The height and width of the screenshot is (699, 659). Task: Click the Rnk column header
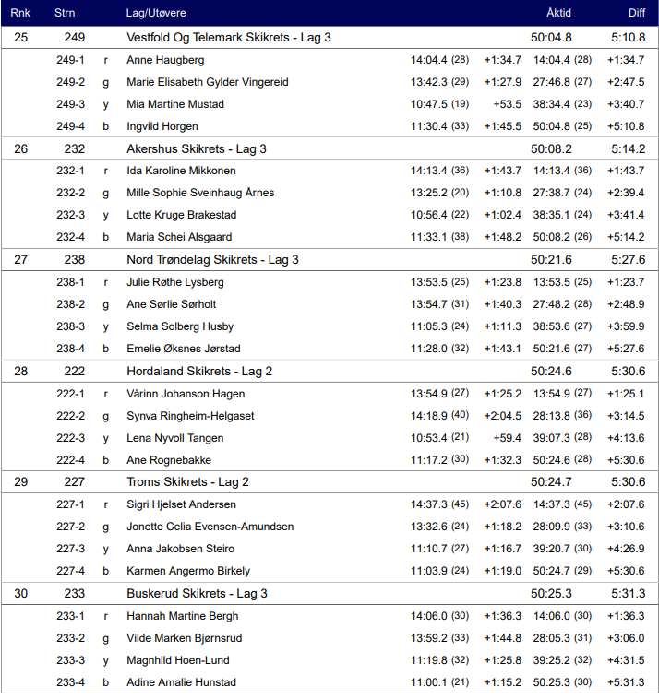[20, 13]
